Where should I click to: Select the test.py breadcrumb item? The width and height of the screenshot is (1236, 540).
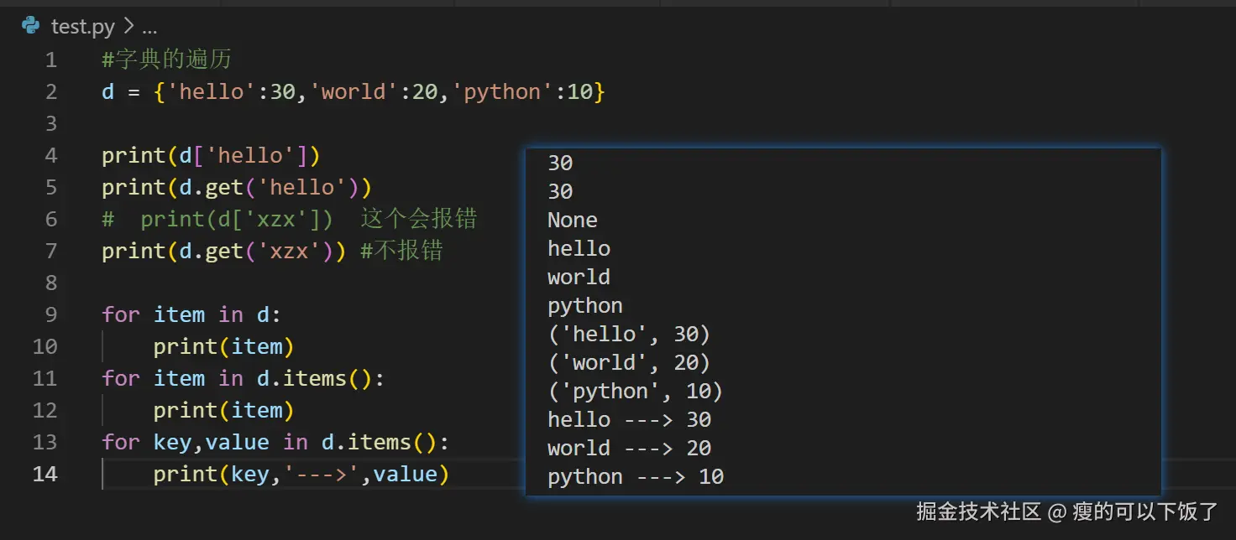point(82,27)
